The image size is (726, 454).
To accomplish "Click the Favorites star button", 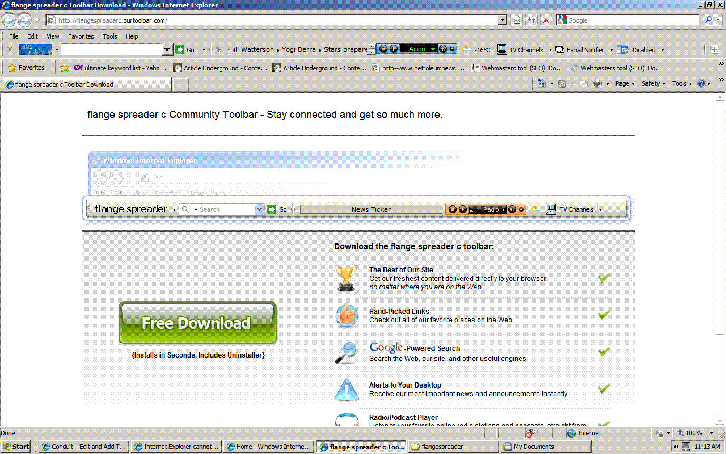I will click(27, 68).
